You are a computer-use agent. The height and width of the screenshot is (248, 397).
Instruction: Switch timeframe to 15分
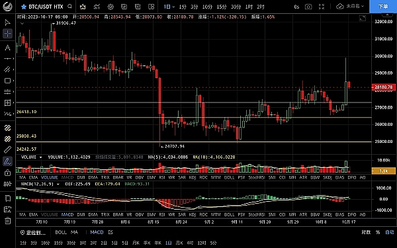[222, 7]
